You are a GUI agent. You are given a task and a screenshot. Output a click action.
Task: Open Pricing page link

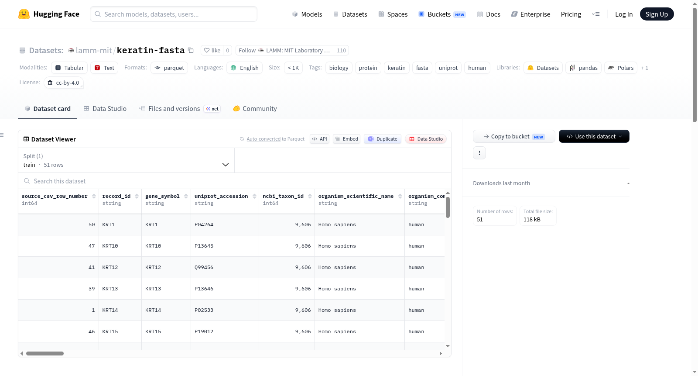pyautogui.click(x=571, y=14)
